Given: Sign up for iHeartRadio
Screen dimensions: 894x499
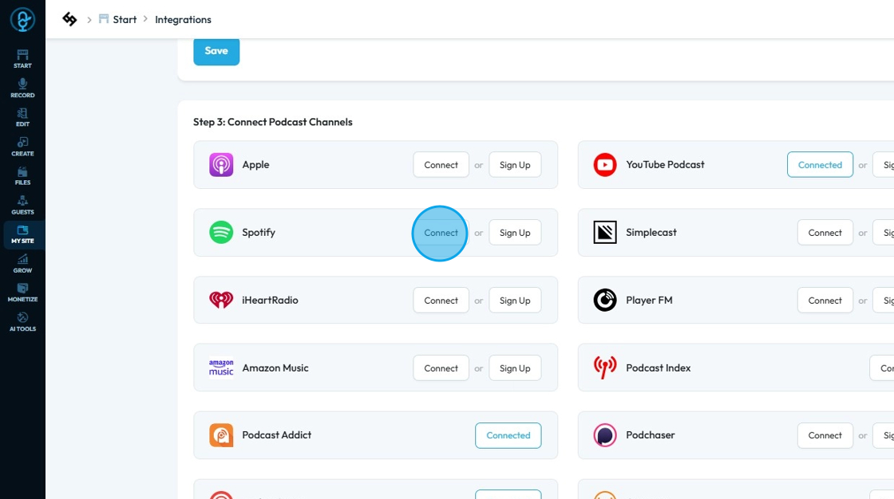Looking at the screenshot, I should click(x=515, y=301).
